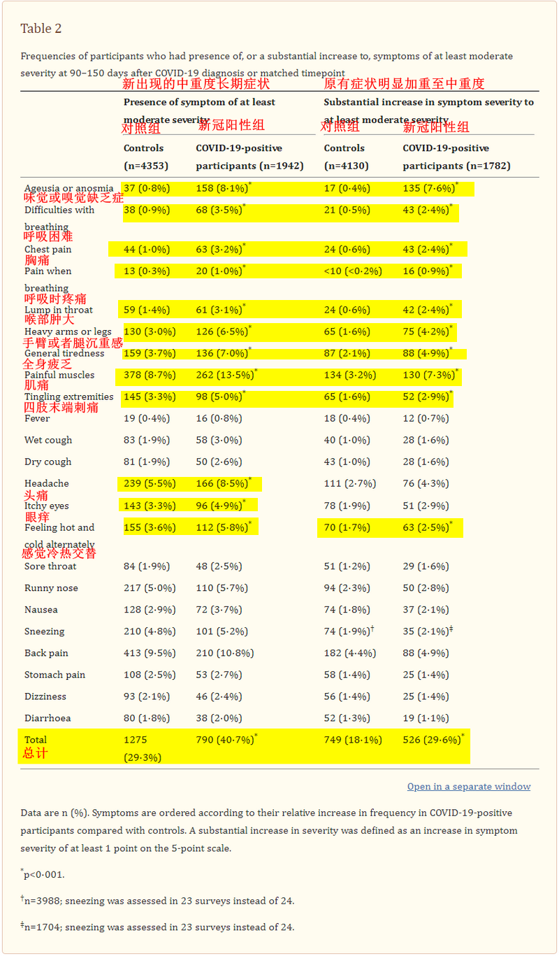The height and width of the screenshot is (956, 559).
Task: Click 'Heavy arms or legs' label
Action: [x=68, y=331]
